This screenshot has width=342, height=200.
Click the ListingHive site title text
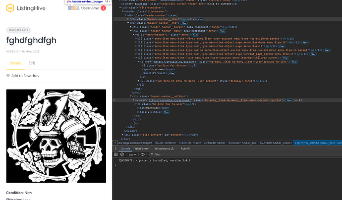point(31,8)
